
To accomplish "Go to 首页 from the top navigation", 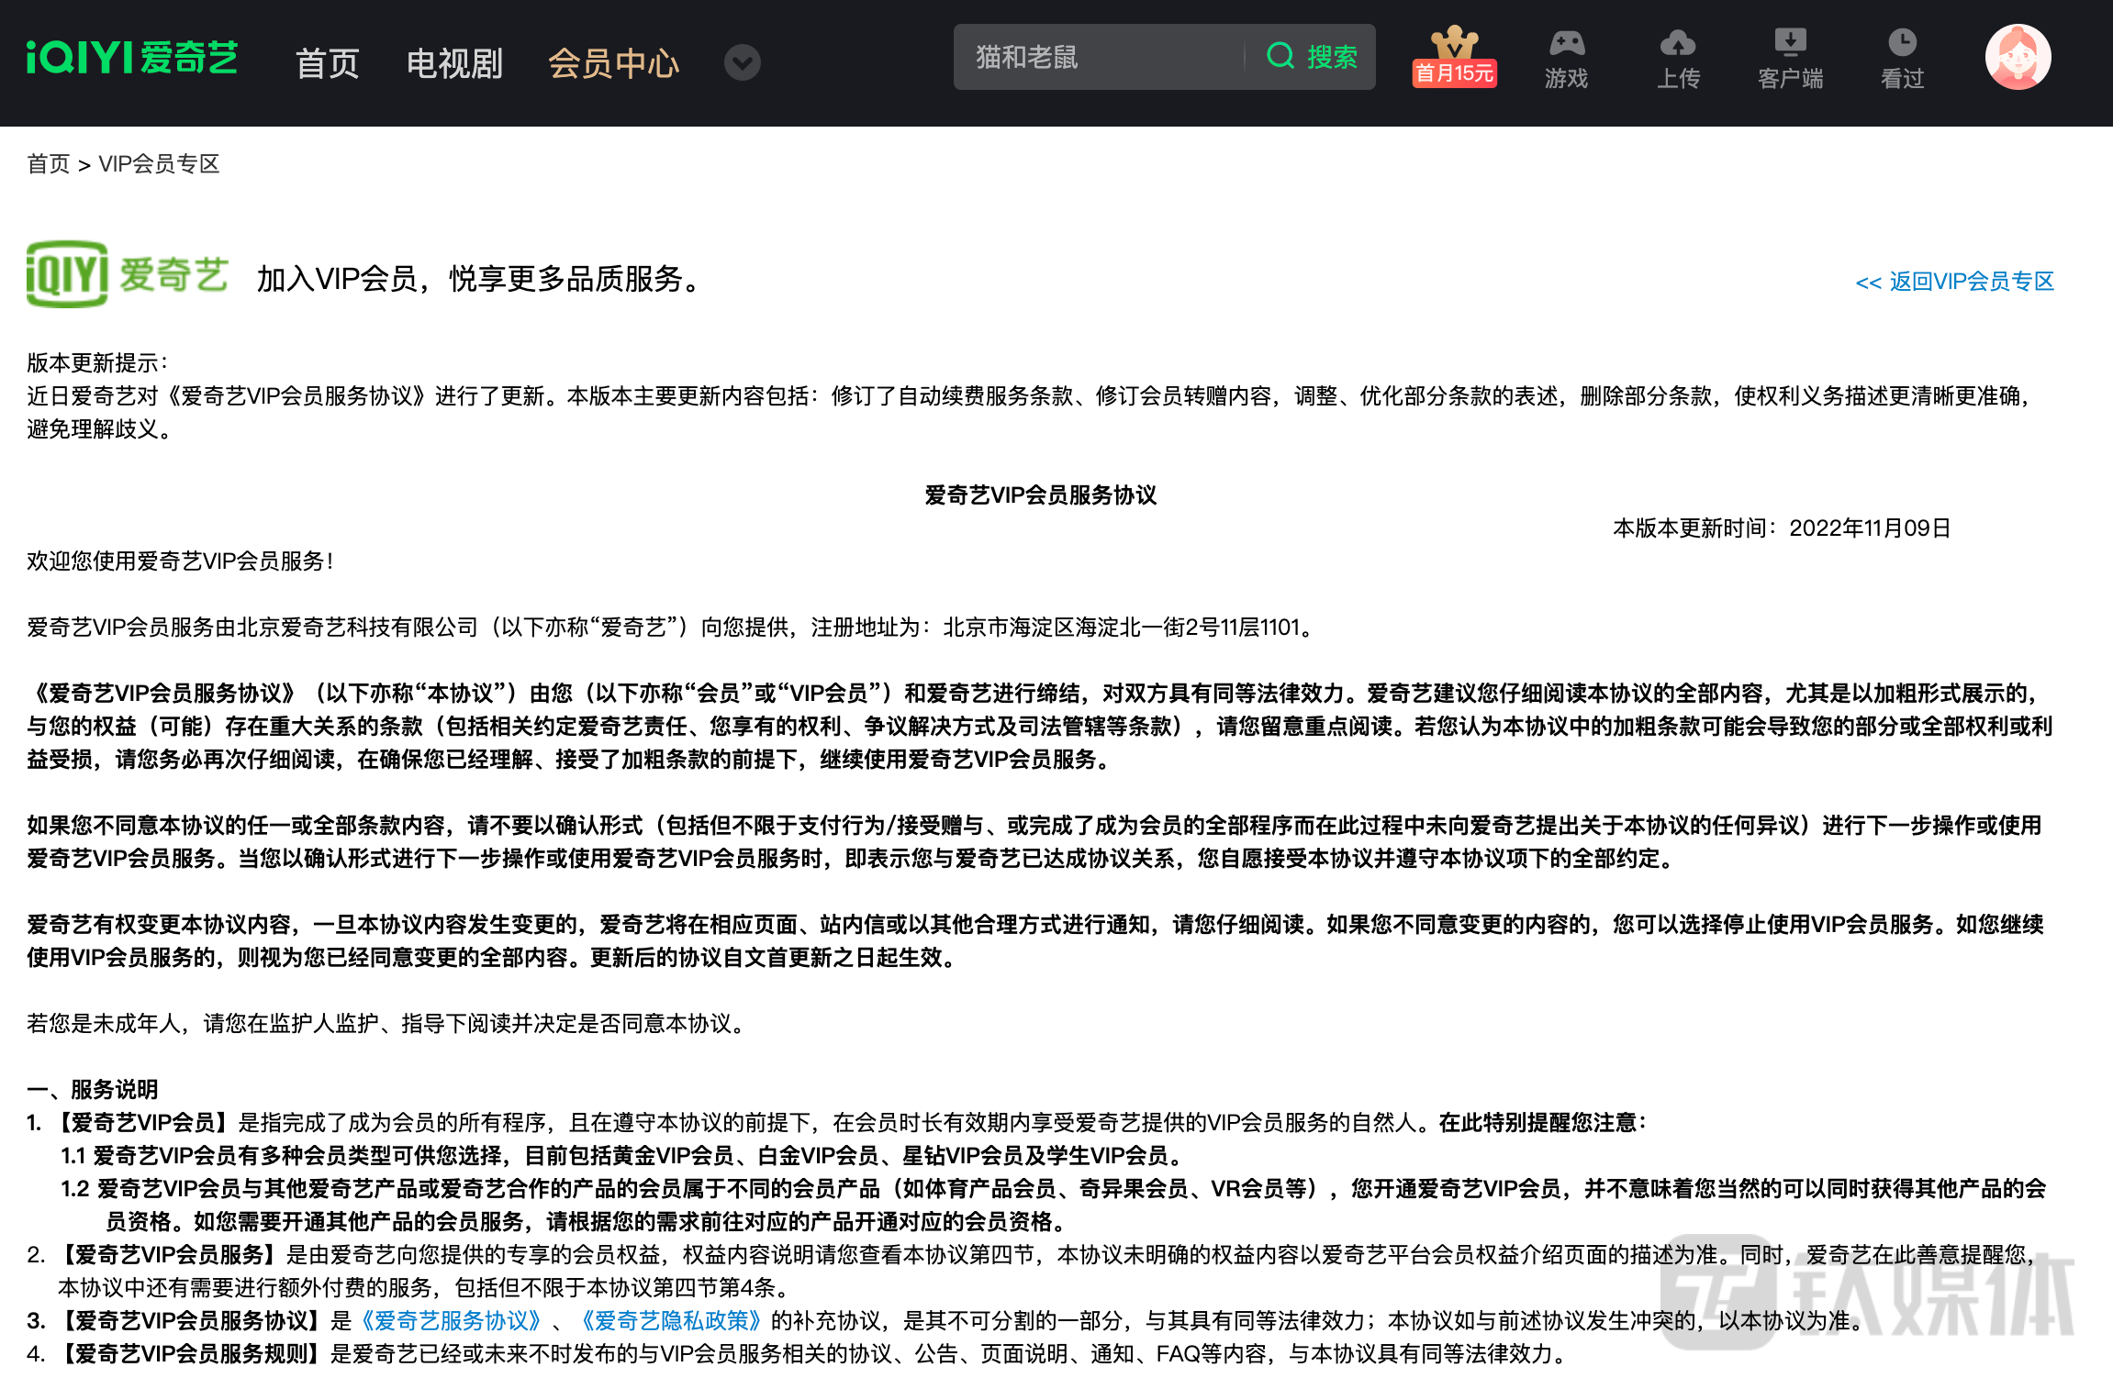I will tap(326, 62).
